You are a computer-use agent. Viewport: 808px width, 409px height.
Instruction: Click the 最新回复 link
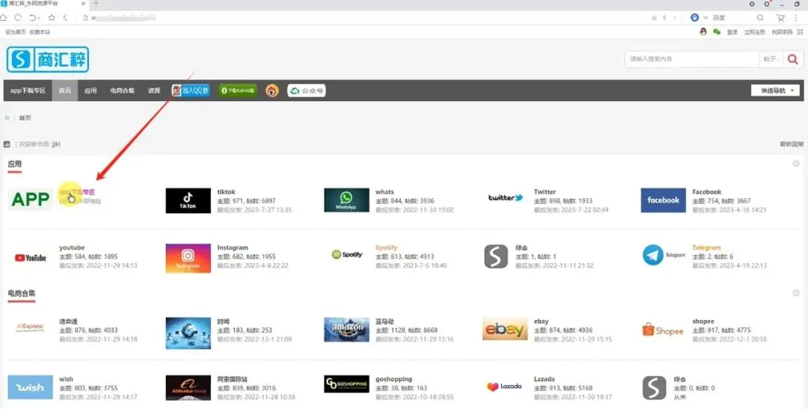(x=792, y=144)
